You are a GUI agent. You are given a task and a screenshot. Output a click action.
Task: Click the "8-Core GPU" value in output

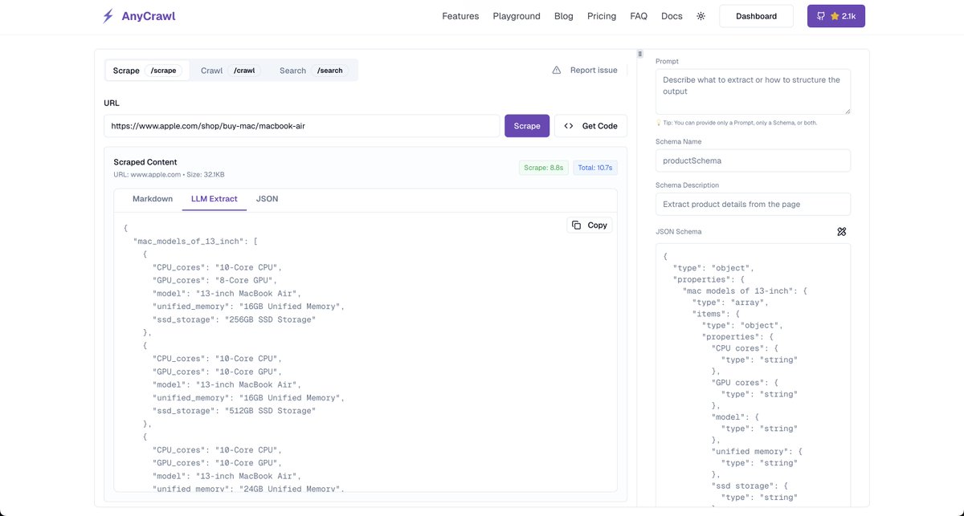click(x=245, y=280)
